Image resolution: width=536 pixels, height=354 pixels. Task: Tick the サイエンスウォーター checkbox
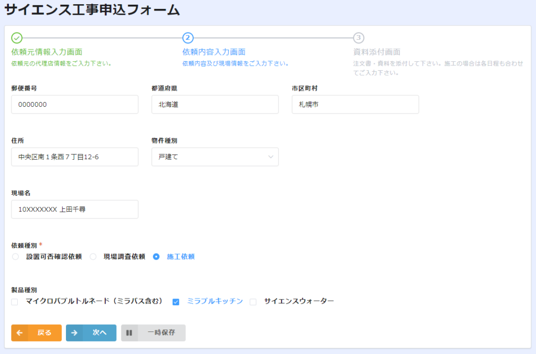coord(253,302)
